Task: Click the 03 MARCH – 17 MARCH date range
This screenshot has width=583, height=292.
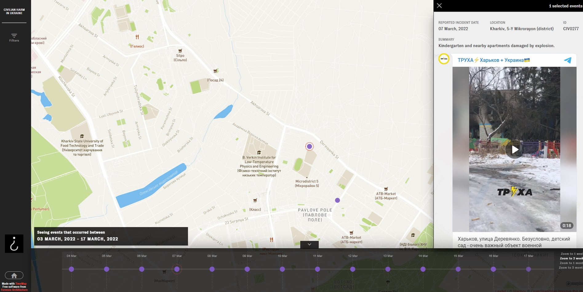Action: click(78, 239)
